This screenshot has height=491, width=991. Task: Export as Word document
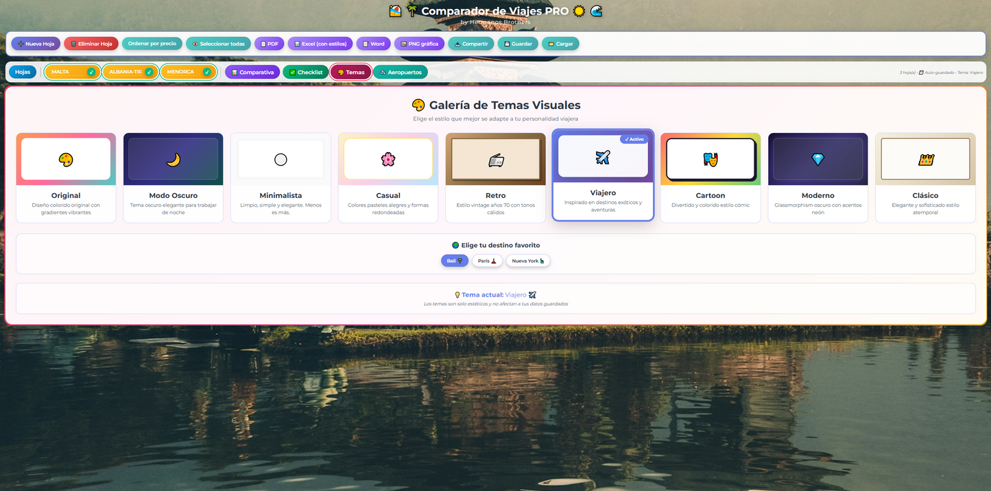(x=374, y=44)
